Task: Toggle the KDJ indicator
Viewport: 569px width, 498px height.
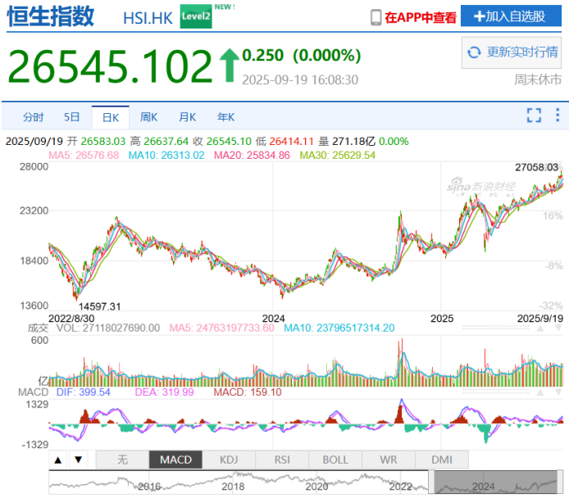Action: point(228,460)
